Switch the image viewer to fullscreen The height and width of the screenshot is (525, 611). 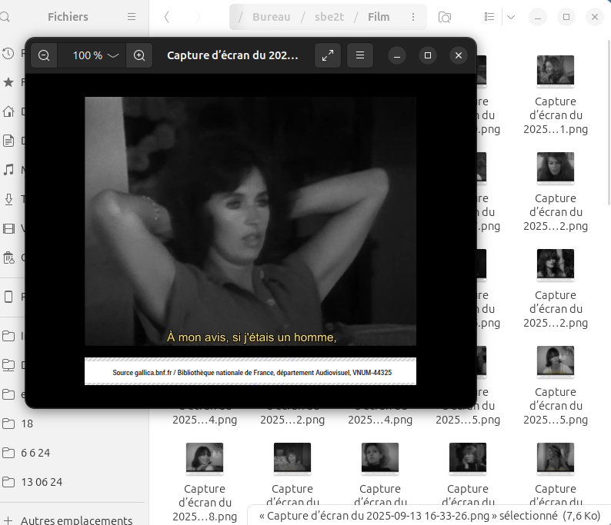(x=328, y=55)
